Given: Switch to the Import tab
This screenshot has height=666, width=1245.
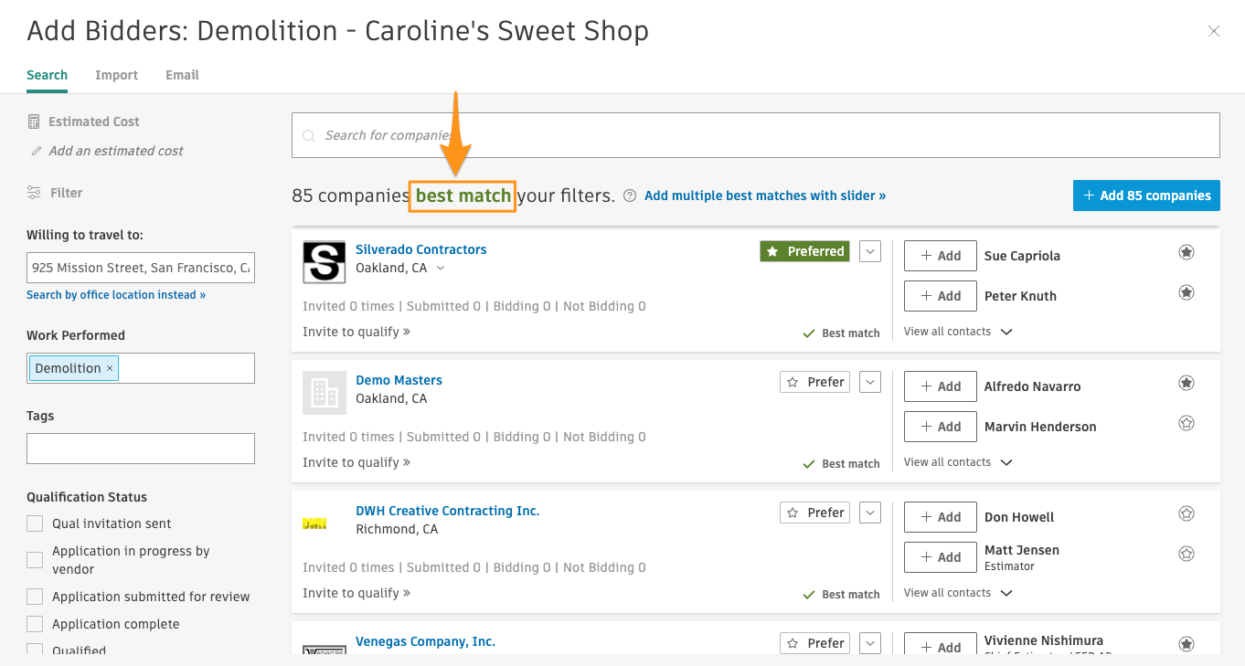Looking at the screenshot, I should click(116, 75).
